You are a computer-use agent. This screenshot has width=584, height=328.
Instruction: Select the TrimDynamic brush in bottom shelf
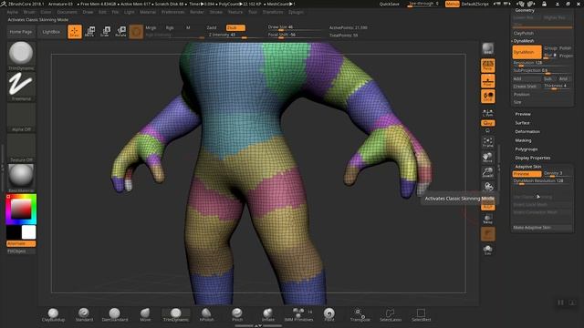point(176,314)
